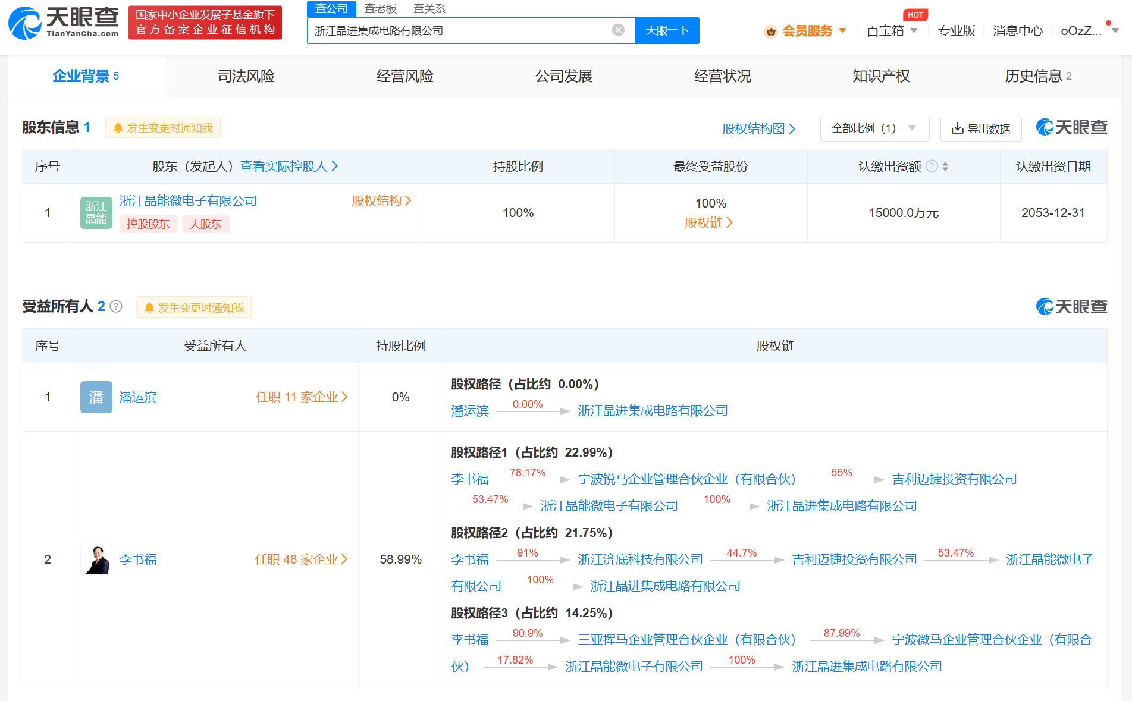The width and height of the screenshot is (1132, 701).
Task: Click 发生变更时通知我 in 受益所有人 section
Action: (x=194, y=307)
